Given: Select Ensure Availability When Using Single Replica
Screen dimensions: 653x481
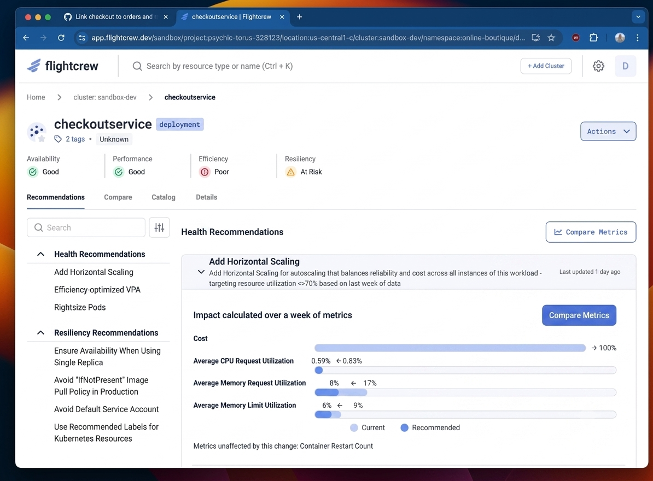Looking at the screenshot, I should coord(107,356).
